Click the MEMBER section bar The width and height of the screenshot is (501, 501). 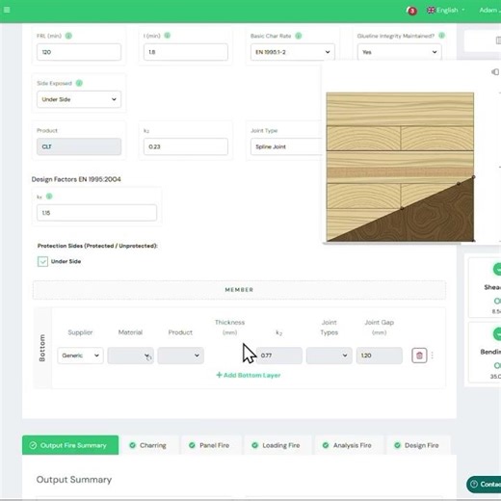coord(239,290)
